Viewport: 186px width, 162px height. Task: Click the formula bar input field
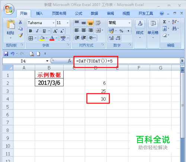click(x=127, y=61)
